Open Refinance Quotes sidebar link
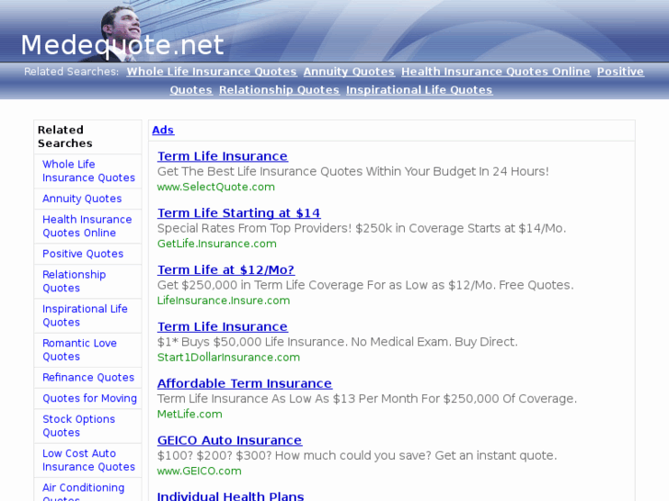 pos(88,377)
